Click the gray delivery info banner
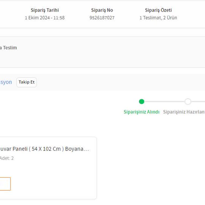The height and width of the screenshot is (205, 205). [x=107, y=56]
